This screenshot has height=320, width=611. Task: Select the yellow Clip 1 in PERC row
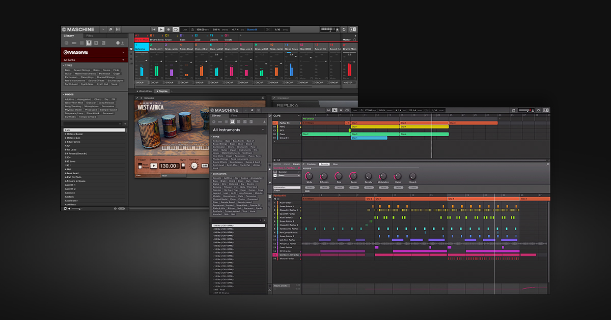[374, 126]
